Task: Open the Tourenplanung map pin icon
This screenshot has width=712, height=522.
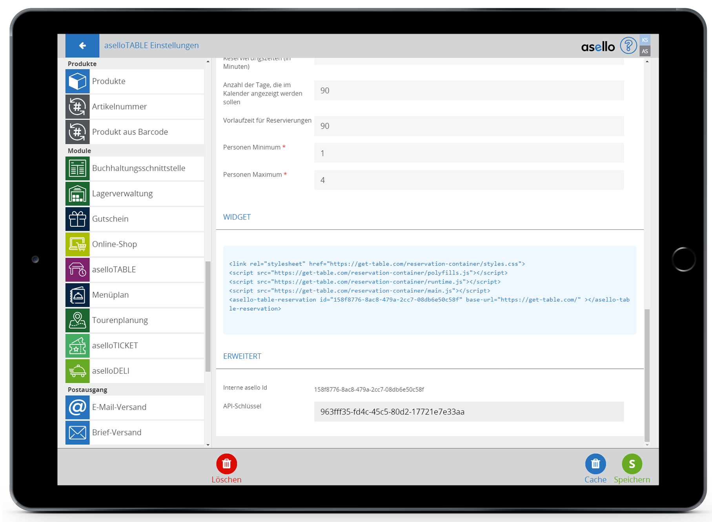Action: pyautogui.click(x=77, y=320)
